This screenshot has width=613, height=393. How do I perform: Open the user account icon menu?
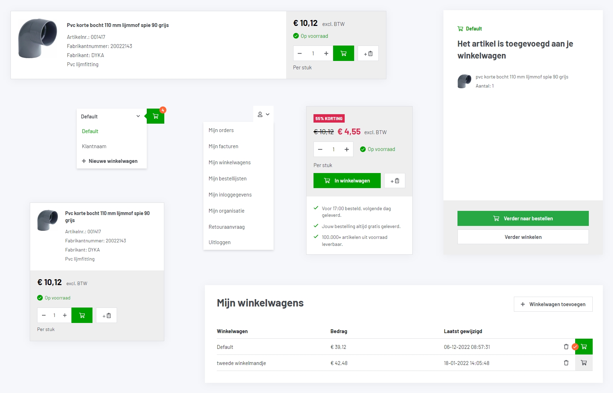tap(263, 115)
